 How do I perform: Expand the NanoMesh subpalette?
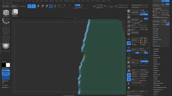coord(156,51)
